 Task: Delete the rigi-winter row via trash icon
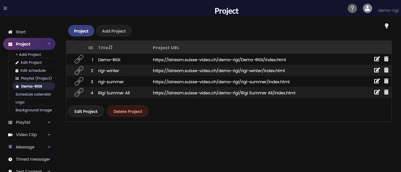[386, 70]
